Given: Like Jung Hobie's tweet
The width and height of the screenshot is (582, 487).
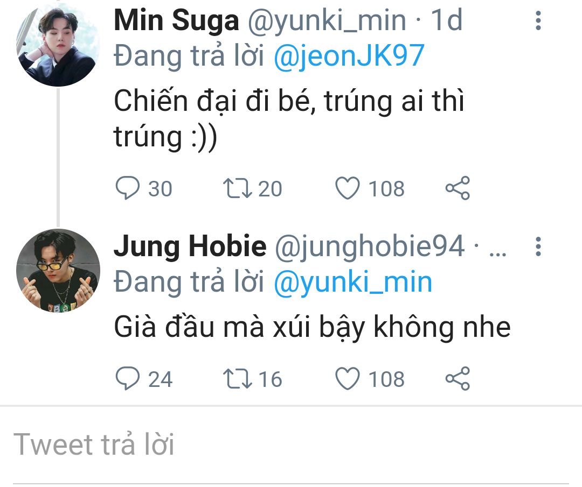Looking at the screenshot, I should [x=348, y=378].
